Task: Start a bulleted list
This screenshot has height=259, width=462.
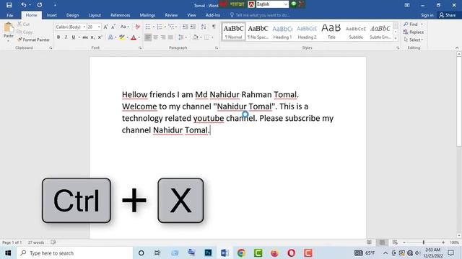Action: click(x=148, y=27)
